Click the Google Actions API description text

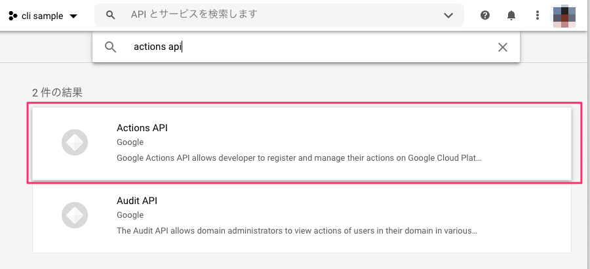299,158
